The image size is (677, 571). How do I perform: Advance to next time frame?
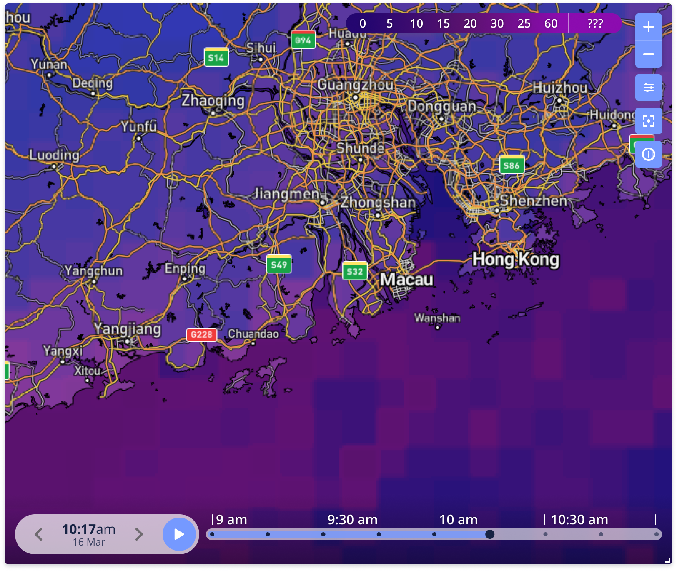tap(139, 534)
